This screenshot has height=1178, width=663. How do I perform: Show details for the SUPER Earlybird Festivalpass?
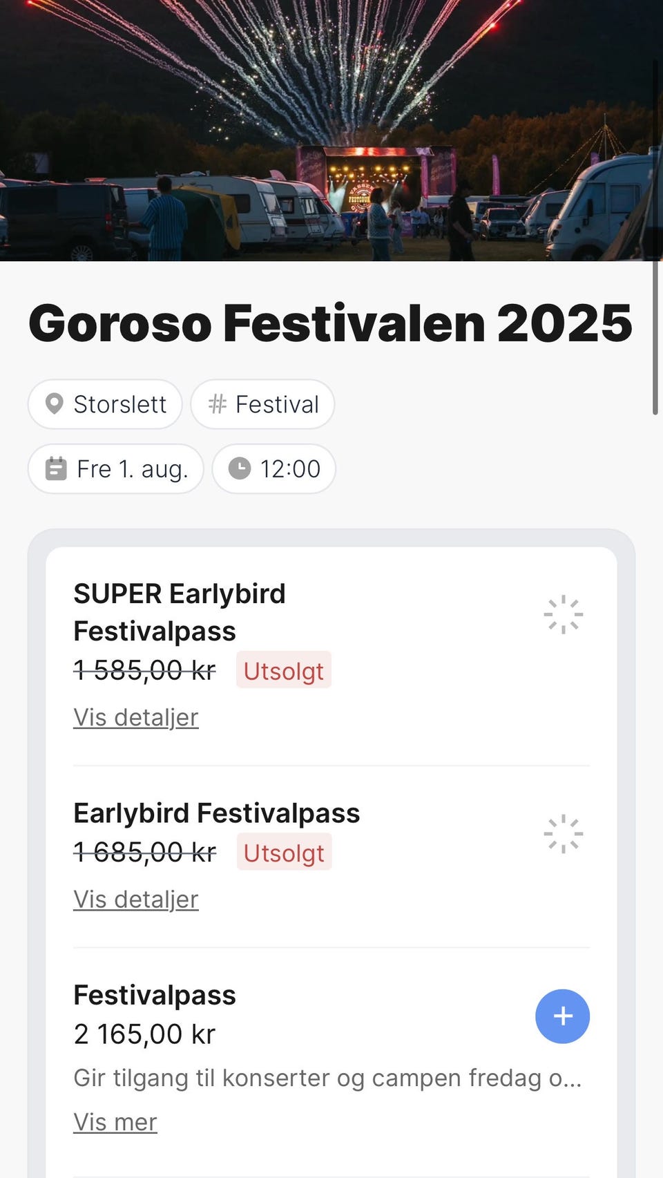pyautogui.click(x=136, y=717)
